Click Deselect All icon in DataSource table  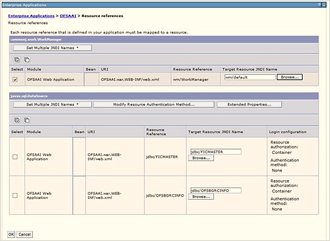(x=27, y=120)
